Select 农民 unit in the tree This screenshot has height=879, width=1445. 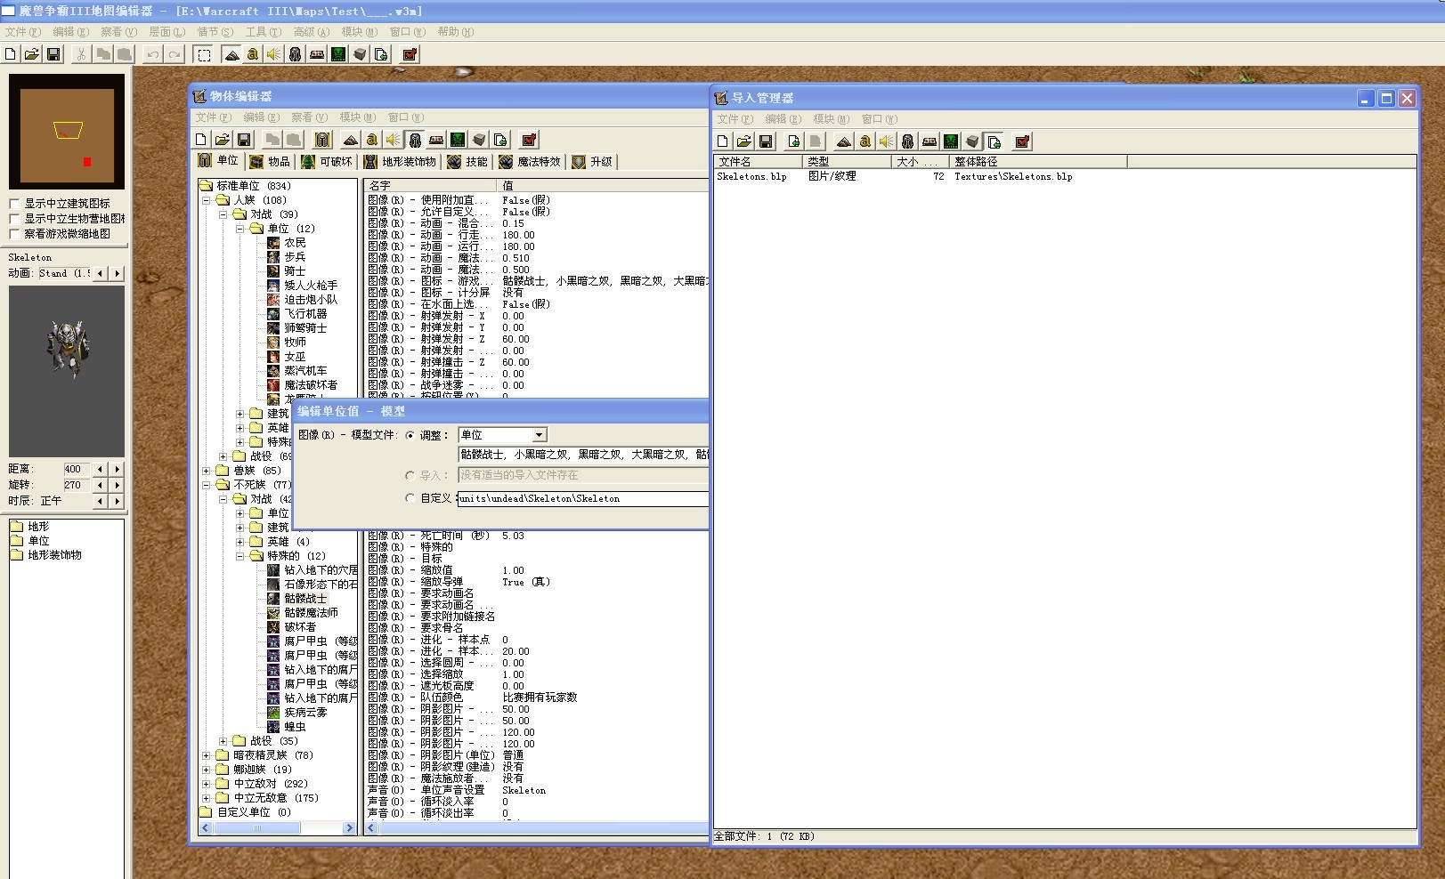coord(295,243)
